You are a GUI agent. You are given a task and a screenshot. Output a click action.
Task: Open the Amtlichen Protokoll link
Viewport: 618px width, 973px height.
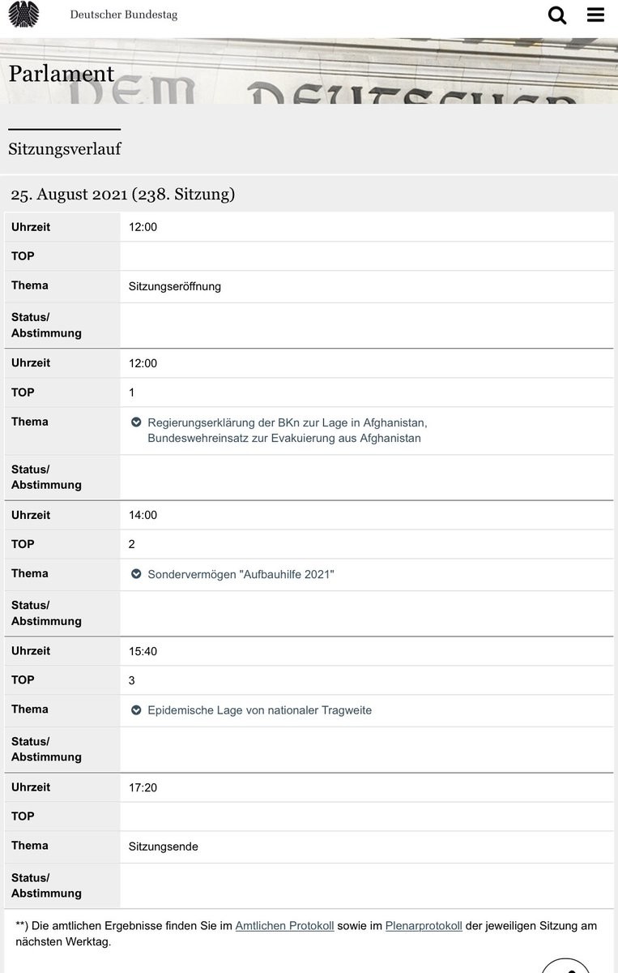coord(284,925)
